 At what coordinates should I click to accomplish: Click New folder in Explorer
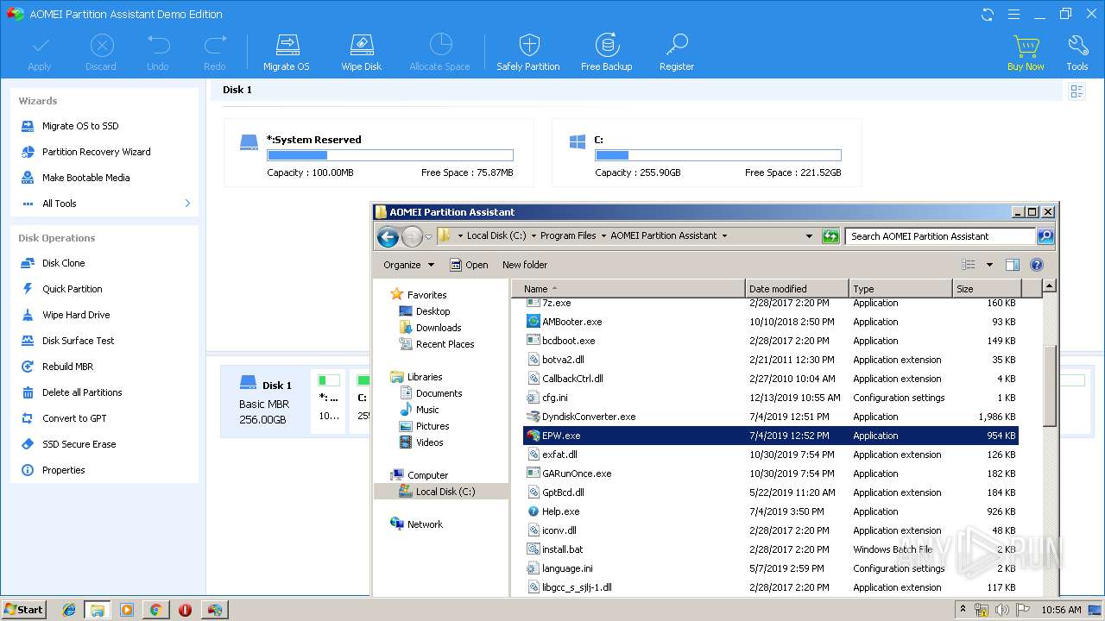pyautogui.click(x=525, y=265)
